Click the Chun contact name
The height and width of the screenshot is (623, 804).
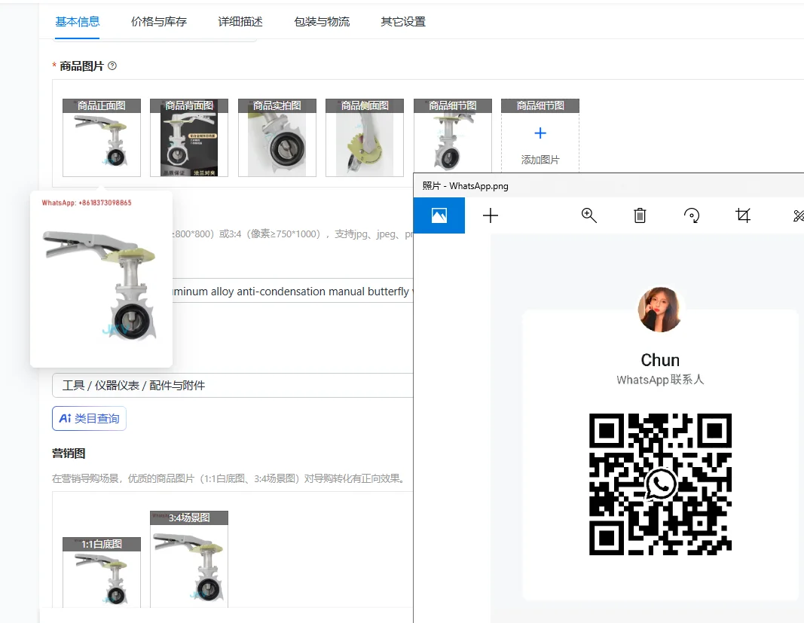click(x=660, y=360)
